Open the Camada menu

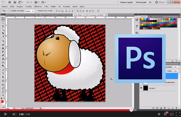pyautogui.click(x=28, y=6)
